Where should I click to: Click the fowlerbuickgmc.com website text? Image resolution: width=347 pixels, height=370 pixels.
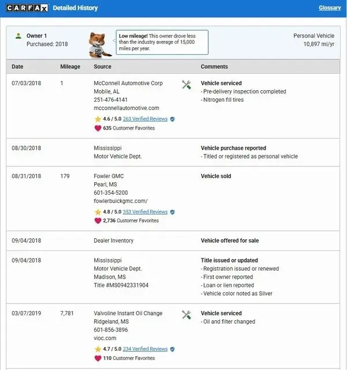[x=121, y=201]
